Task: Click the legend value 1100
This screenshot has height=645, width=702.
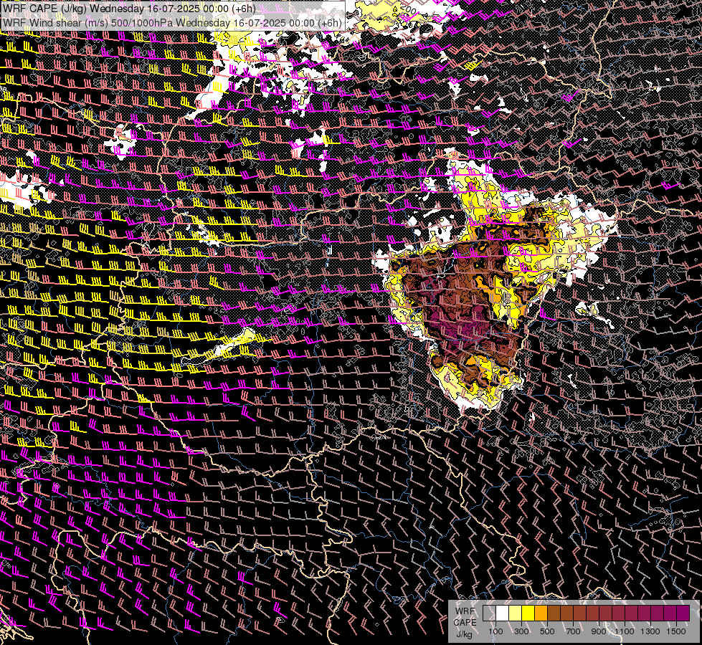Action: click(624, 631)
